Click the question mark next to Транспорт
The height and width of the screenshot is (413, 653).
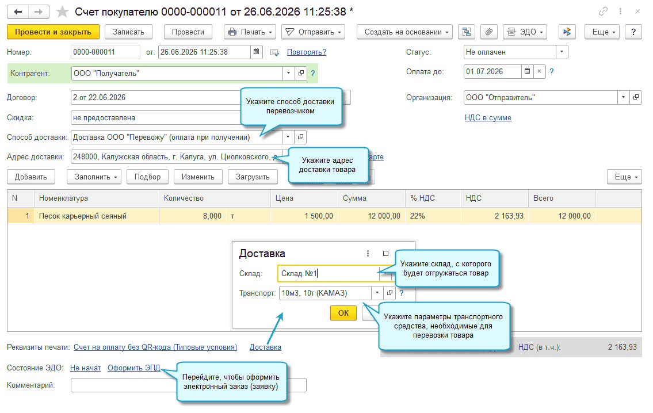402,293
